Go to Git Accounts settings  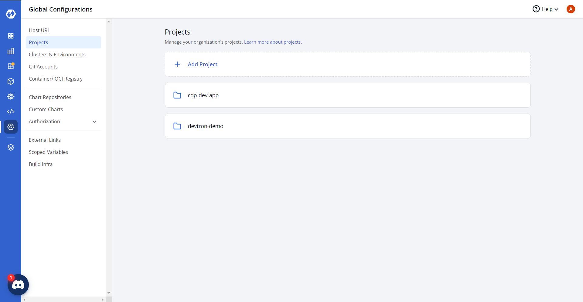[x=43, y=67]
